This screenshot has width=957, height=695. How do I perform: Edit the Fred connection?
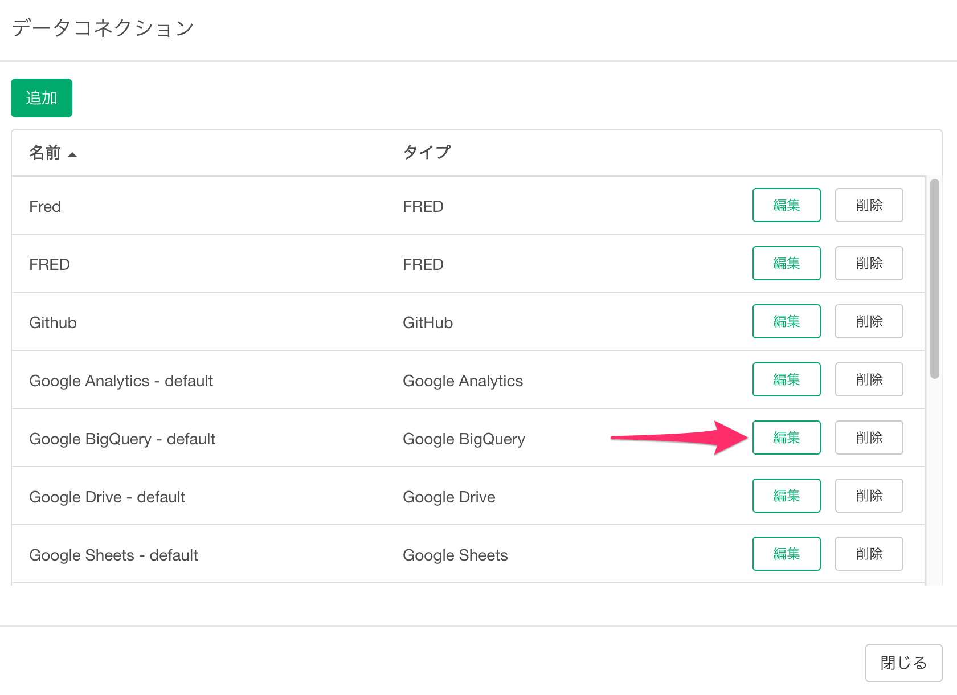[786, 205]
